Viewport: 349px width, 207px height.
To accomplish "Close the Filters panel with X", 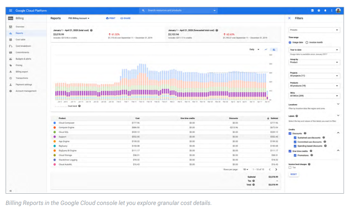I will (289, 18).
